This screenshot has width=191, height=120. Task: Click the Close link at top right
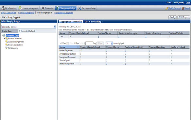pyautogui.click(x=188, y=2)
